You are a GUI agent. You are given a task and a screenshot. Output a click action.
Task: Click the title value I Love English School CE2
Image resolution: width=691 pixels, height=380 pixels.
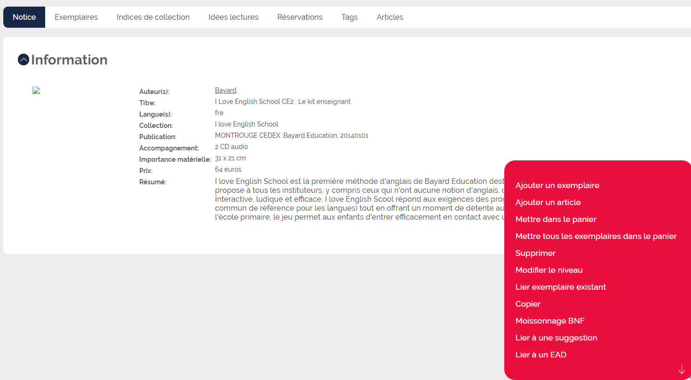[283, 102]
